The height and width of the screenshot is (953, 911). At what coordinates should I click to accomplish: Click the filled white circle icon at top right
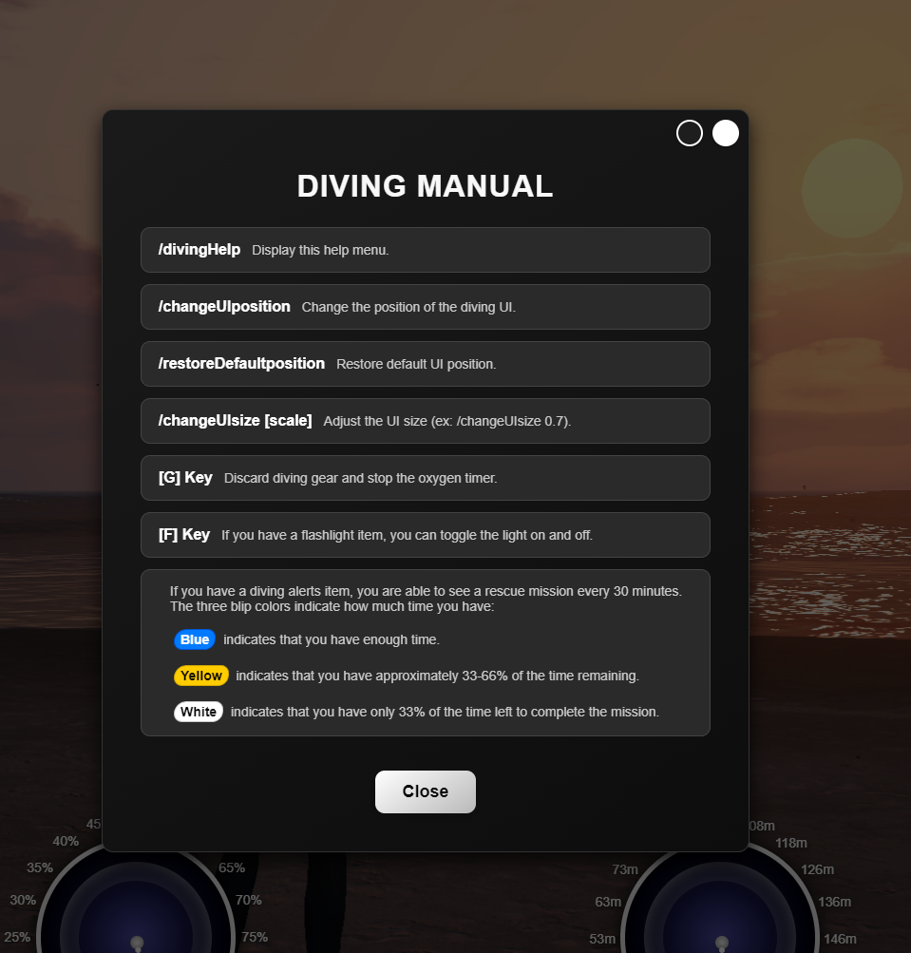coord(725,133)
